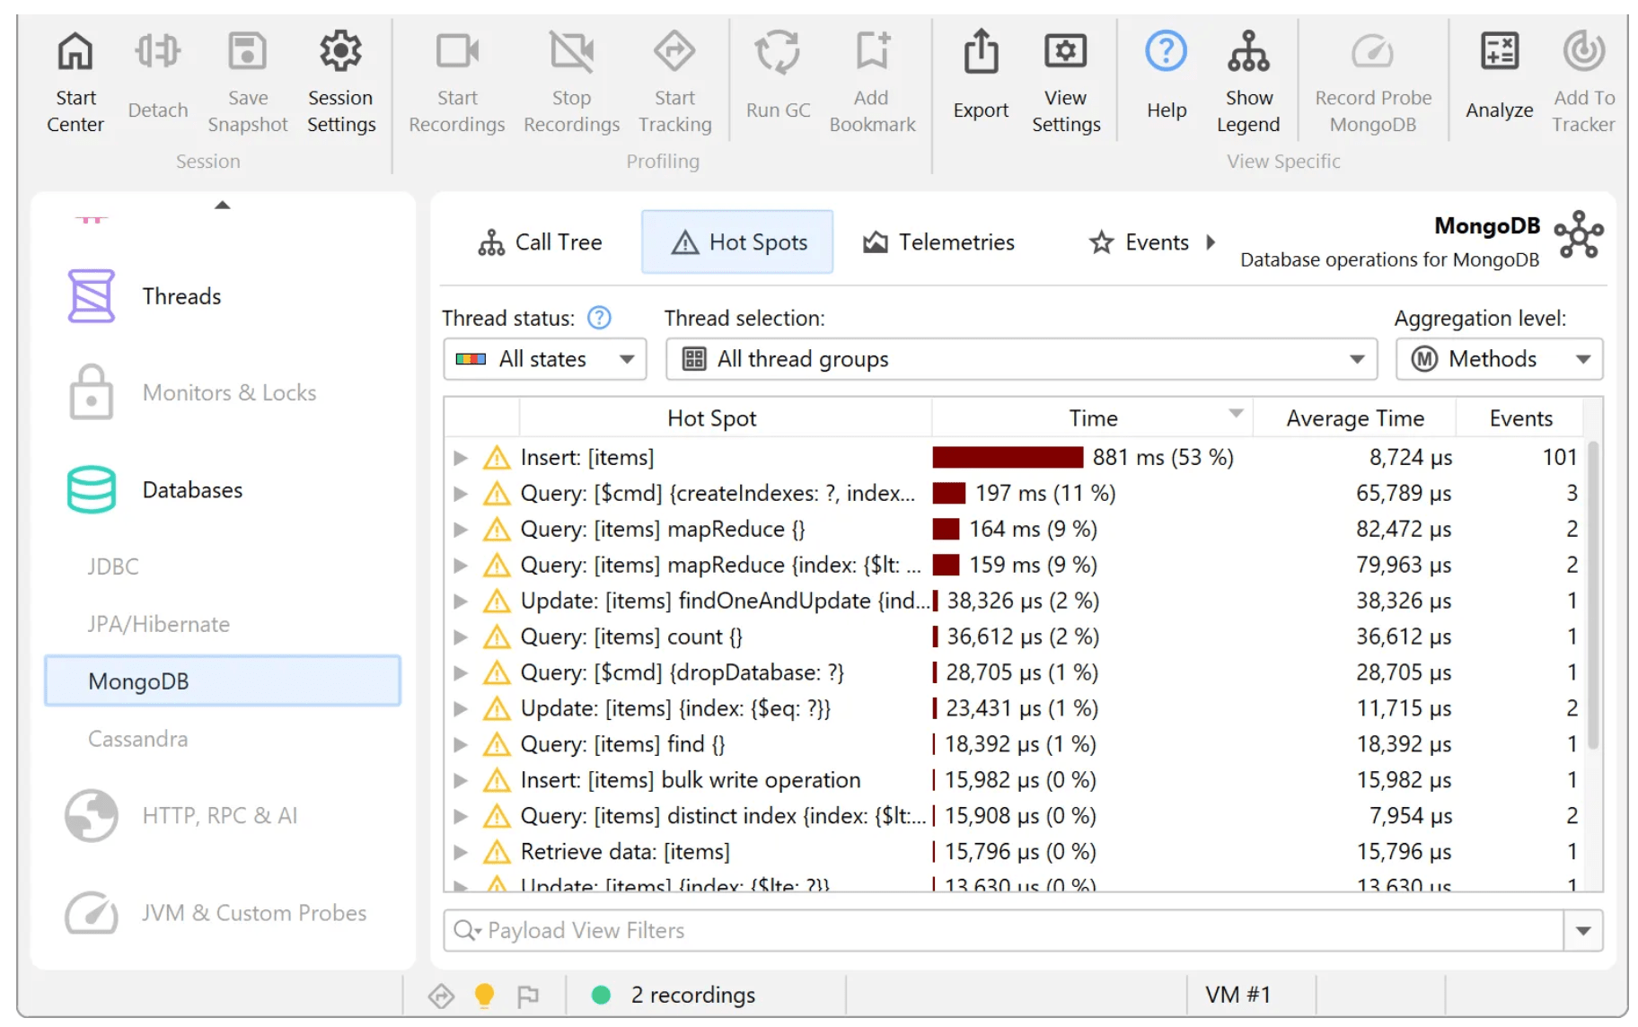1638x1027 pixels.
Task: Show more tabs with the arrow after Events
Action: (x=1211, y=242)
